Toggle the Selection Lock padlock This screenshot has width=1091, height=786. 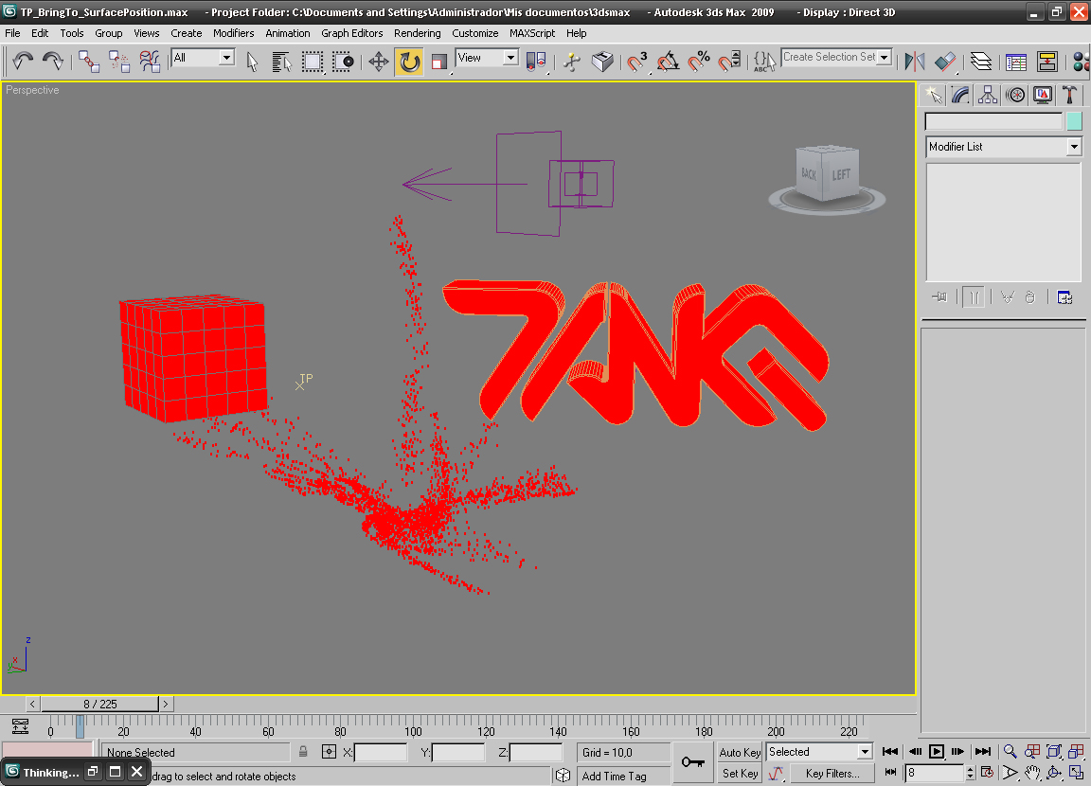[x=303, y=752]
